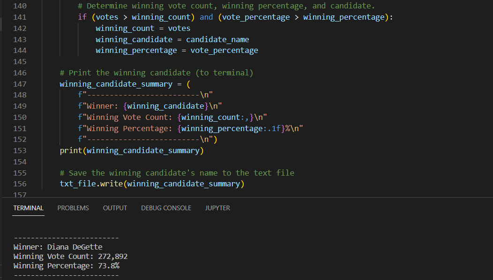
Task: Select the DEBUG CONSOLE tab
Action: pos(166,208)
